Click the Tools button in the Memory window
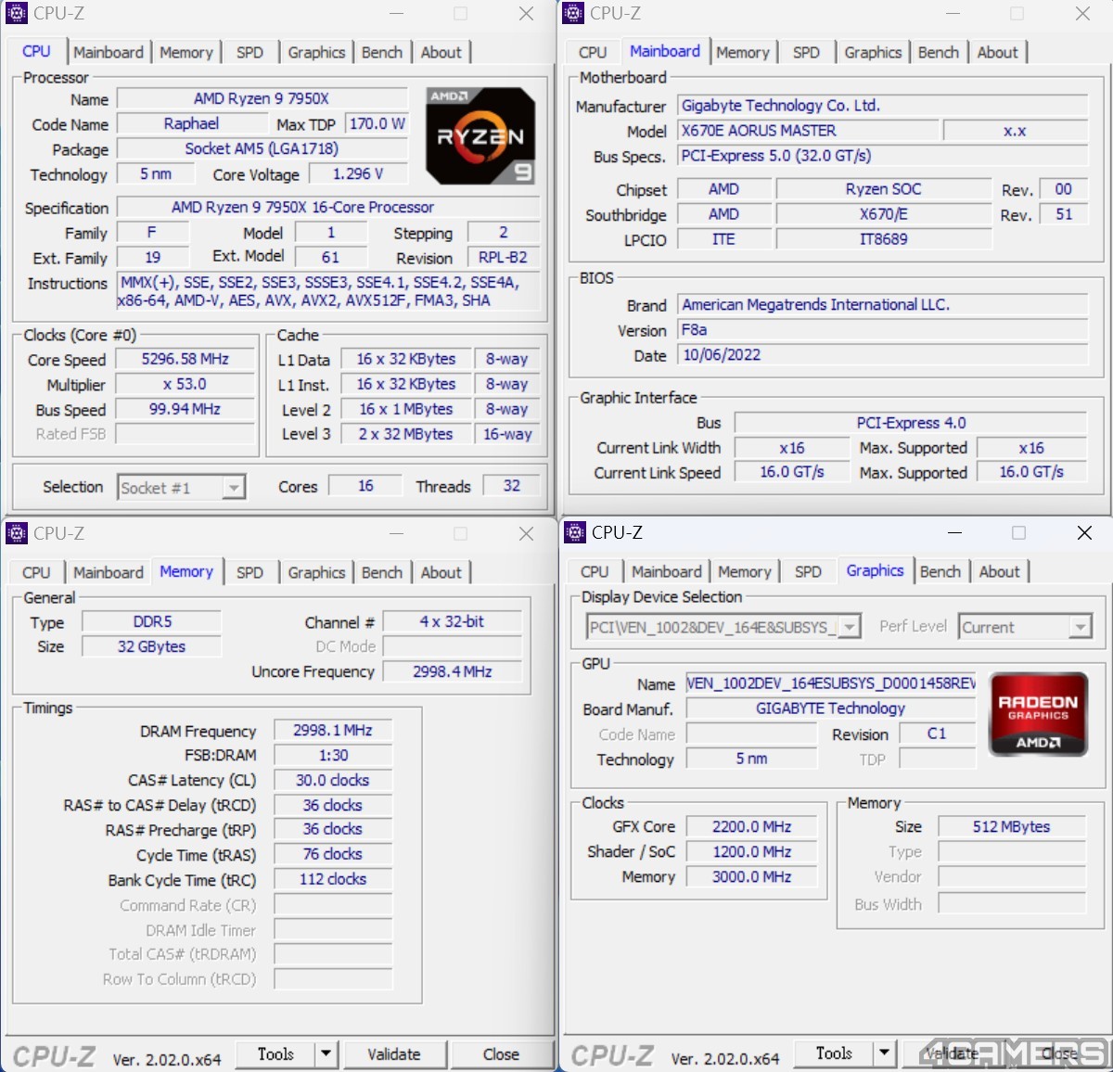Image resolution: width=1113 pixels, height=1072 pixels. point(275,1054)
